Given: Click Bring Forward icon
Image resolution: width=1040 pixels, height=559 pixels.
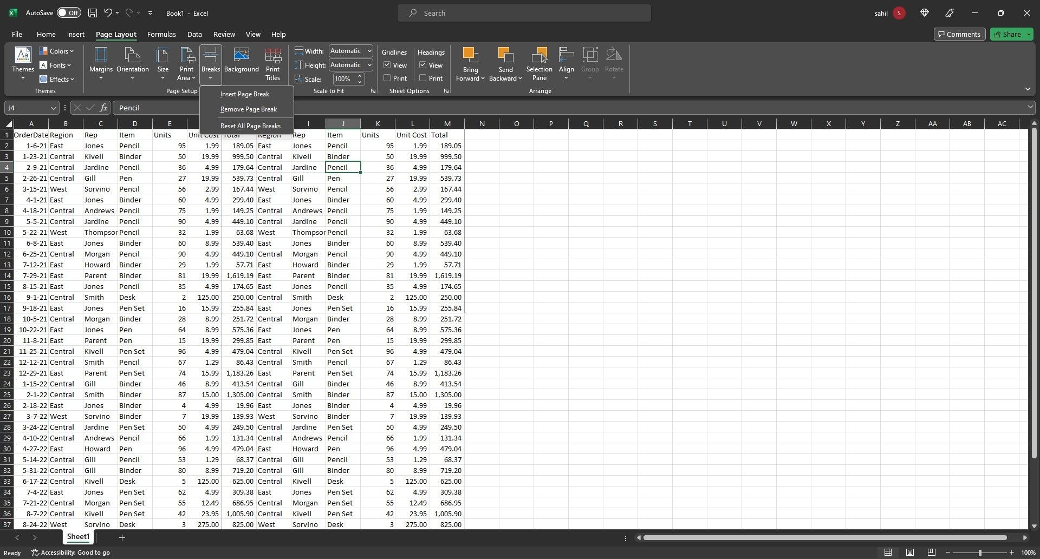Looking at the screenshot, I should [470, 55].
